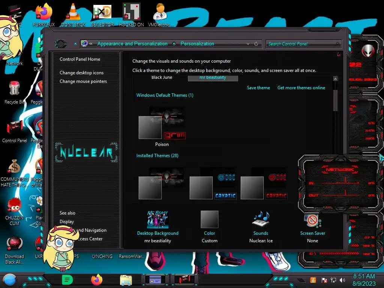Viewport: 384px width, 288px height.
Task: Click the Alienware head gadget icon
Action: (x=368, y=51)
